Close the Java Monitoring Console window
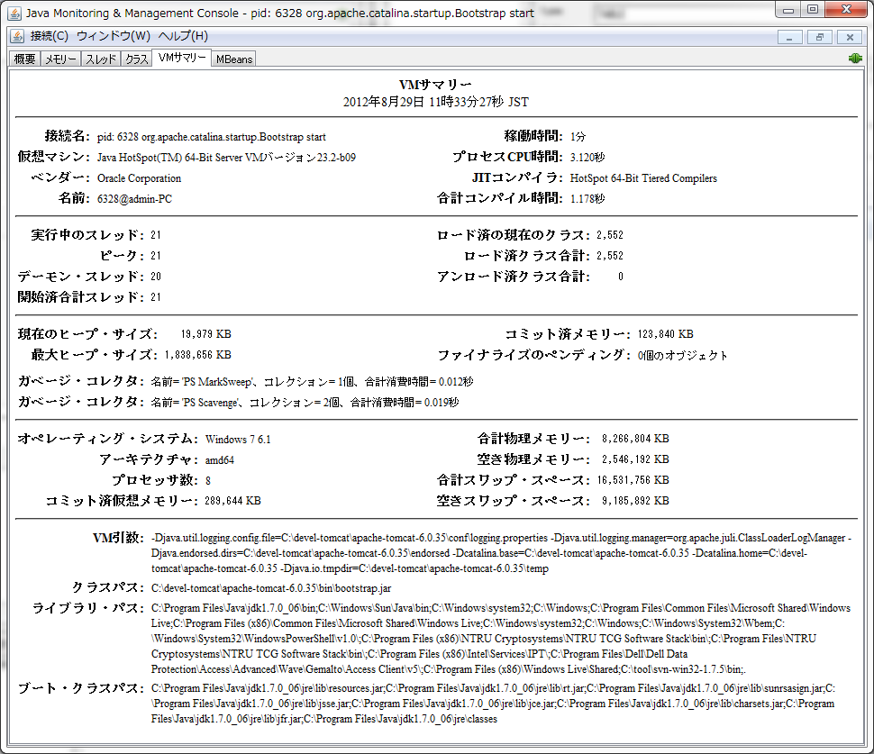This screenshot has width=874, height=754. pyautogui.click(x=846, y=10)
